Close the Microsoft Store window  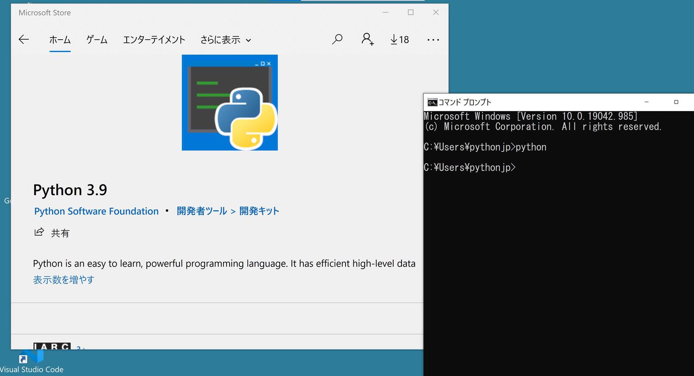pyautogui.click(x=436, y=12)
